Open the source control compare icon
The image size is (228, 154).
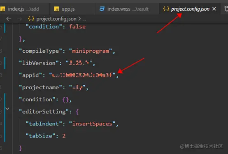[x=226, y=9]
